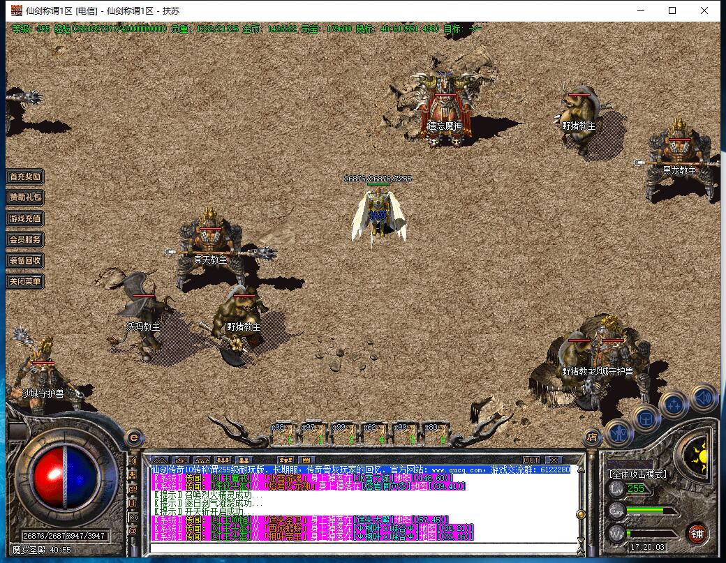Toggle the private message channel icon
726x563 pixels.
(x=133, y=503)
